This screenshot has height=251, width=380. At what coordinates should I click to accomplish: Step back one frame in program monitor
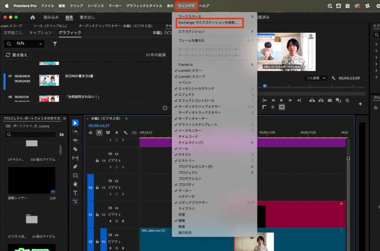(273, 100)
